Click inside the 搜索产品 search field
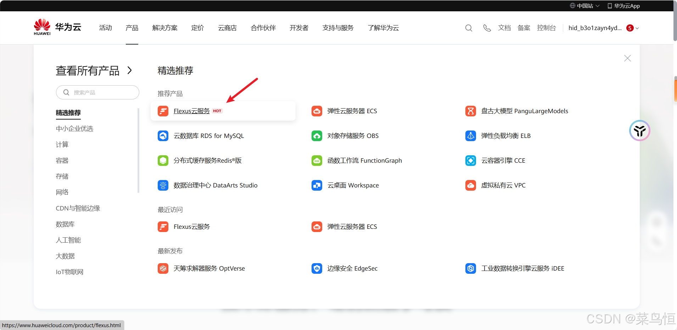This screenshot has width=677, height=330. click(97, 92)
